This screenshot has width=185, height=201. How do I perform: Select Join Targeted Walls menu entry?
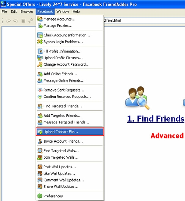(70, 157)
